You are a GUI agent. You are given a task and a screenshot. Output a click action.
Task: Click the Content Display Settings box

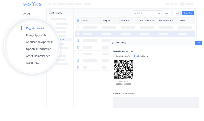156,102
